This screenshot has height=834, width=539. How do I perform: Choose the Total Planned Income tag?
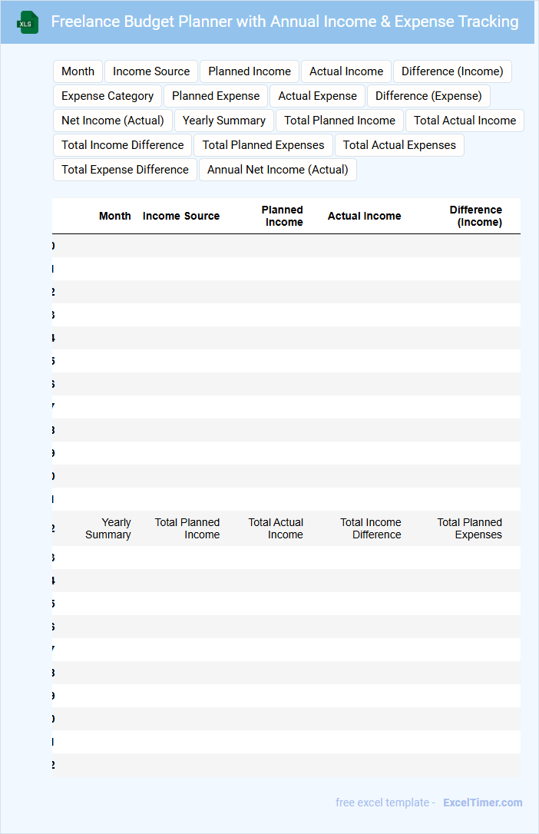(x=339, y=121)
